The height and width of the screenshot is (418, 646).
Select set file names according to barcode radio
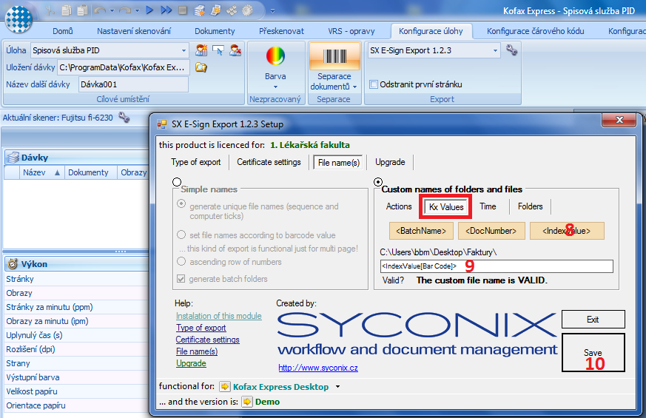(181, 235)
